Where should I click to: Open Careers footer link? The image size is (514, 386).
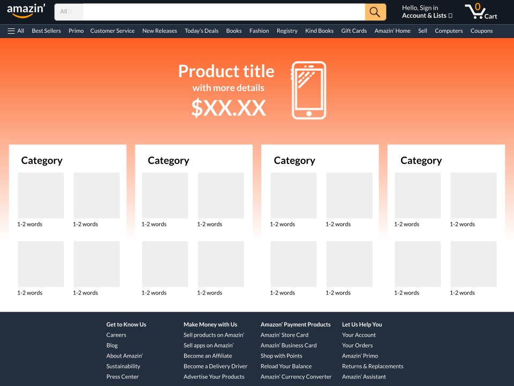(116, 335)
